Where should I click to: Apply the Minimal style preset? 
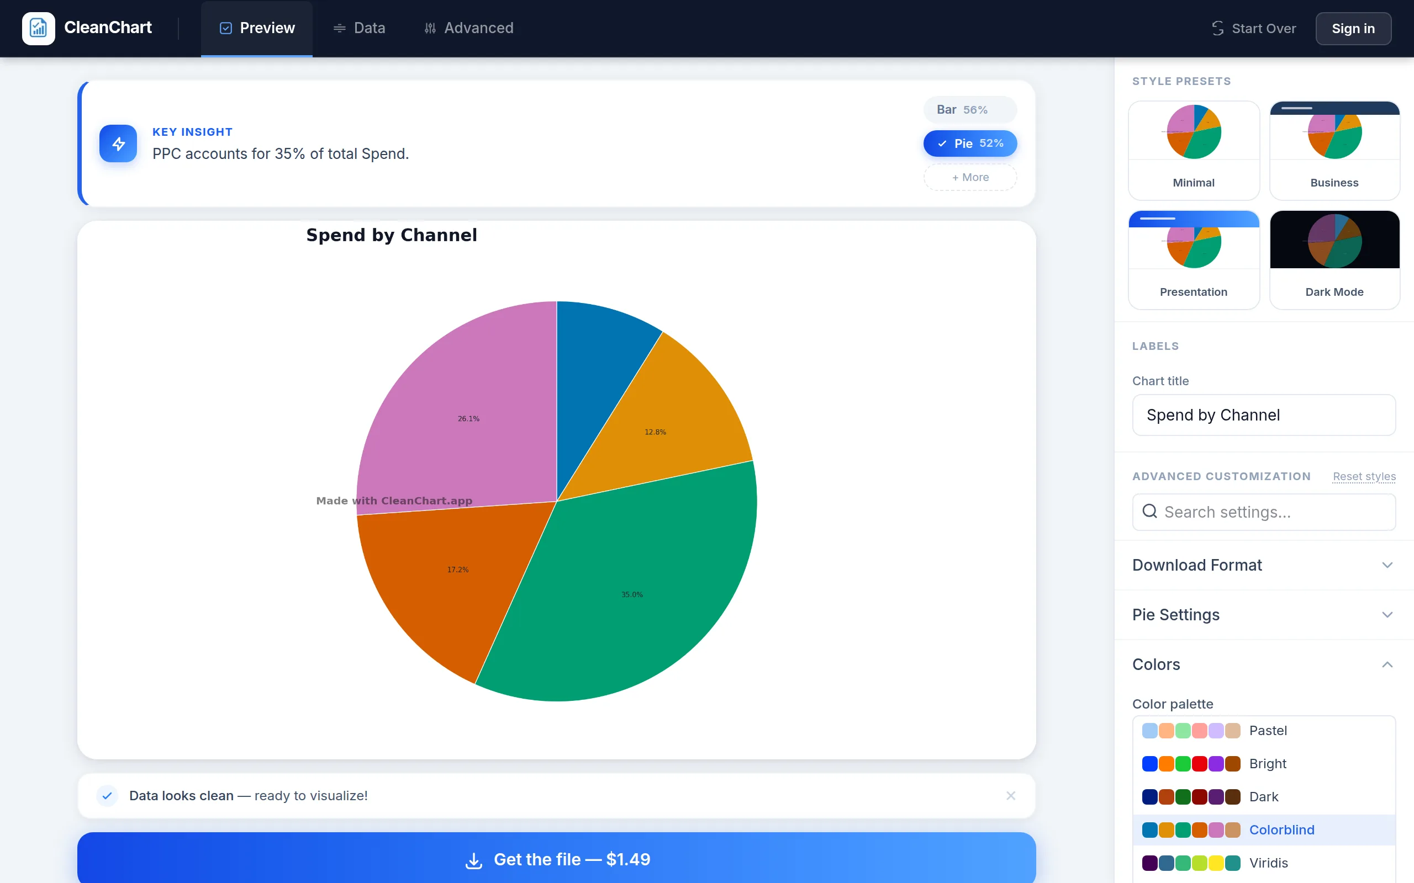pos(1194,151)
